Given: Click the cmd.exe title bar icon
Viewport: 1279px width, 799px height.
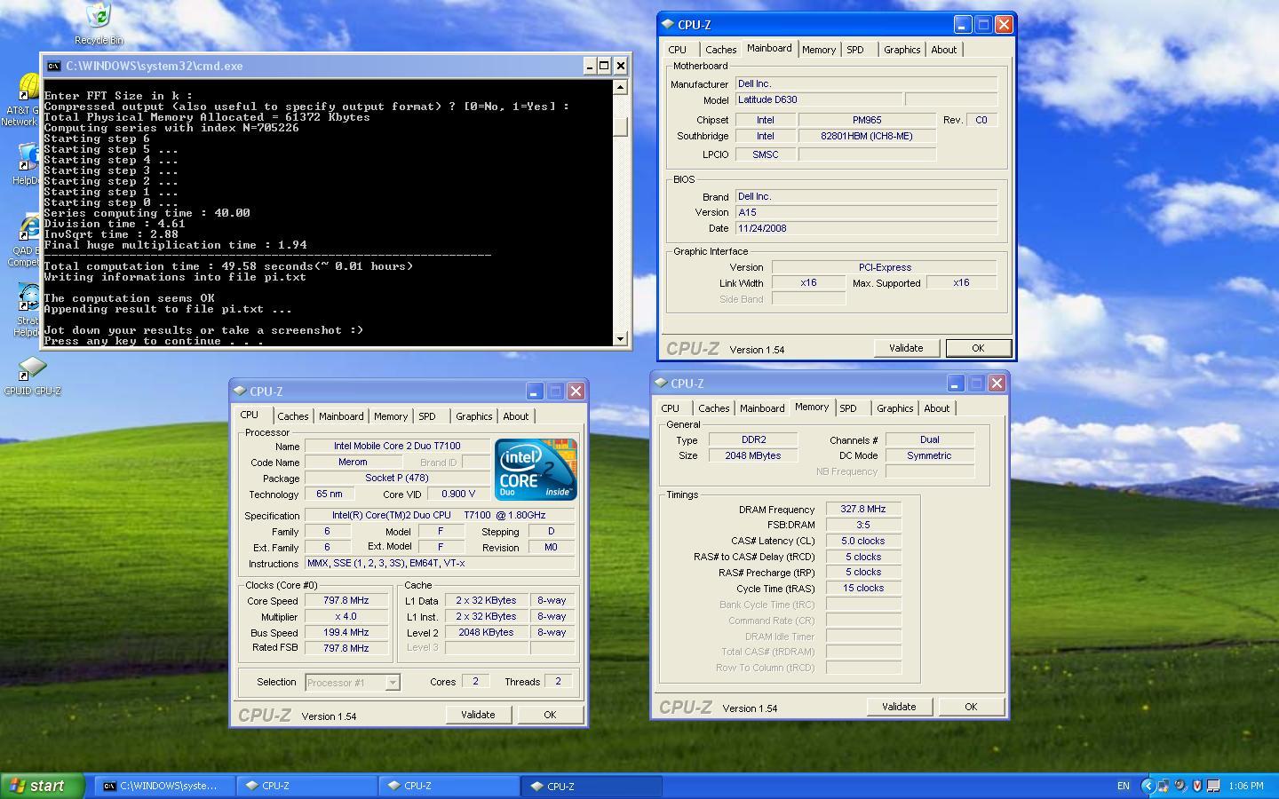Looking at the screenshot, I should point(54,66).
